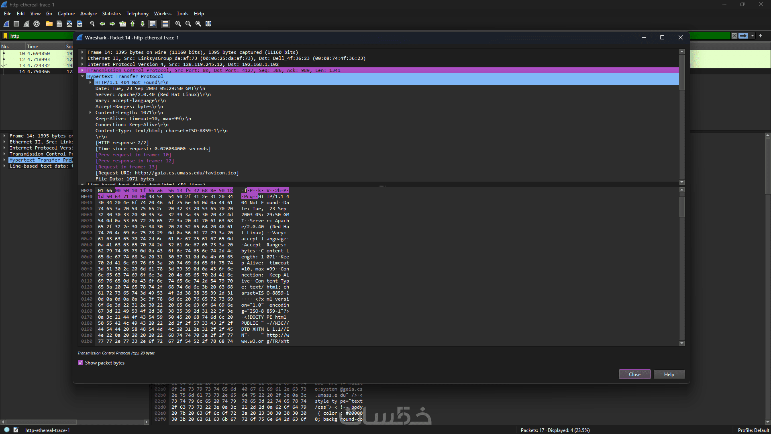Follow the Request in frame 13 link
Viewport: 771px width, 434px height.
(126, 167)
